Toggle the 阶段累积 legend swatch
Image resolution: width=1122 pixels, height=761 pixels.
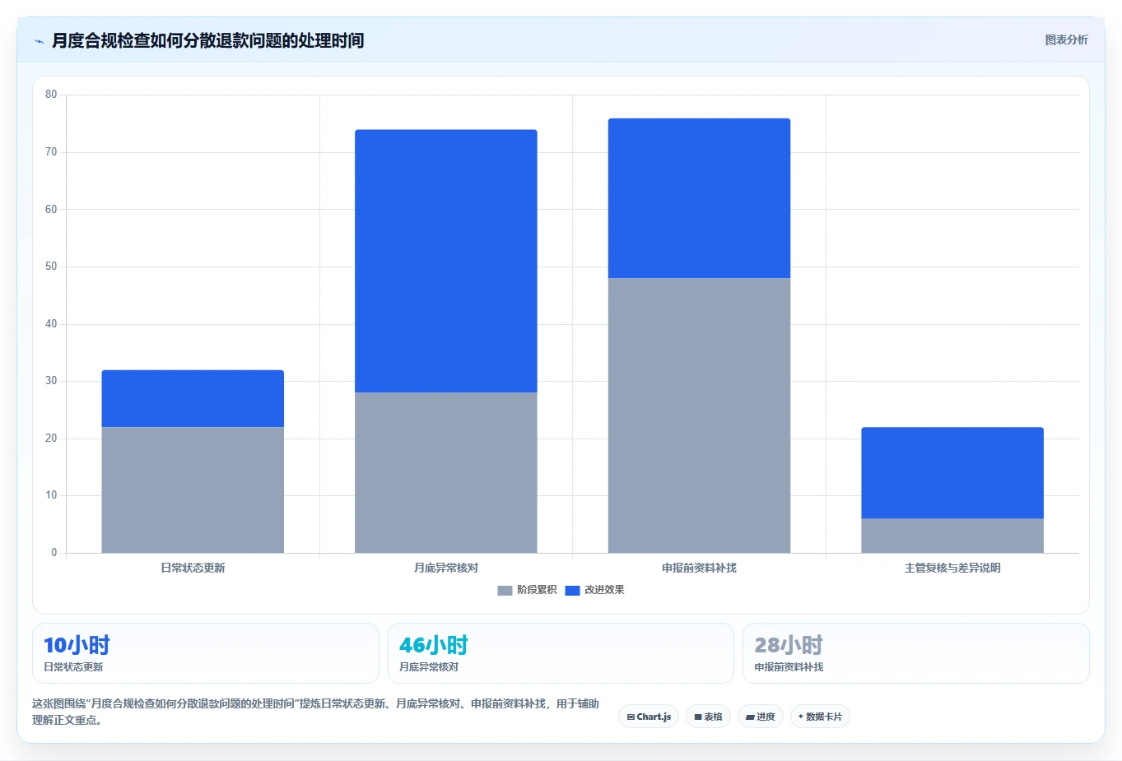pos(505,590)
